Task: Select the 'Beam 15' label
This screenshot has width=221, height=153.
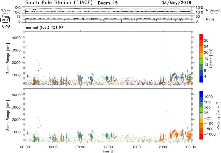Action: tap(108, 3)
